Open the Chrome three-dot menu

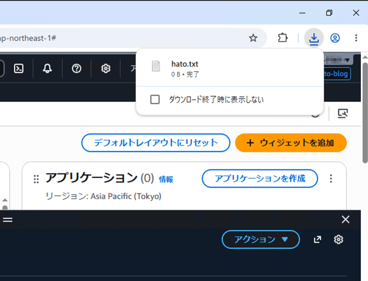(x=356, y=38)
